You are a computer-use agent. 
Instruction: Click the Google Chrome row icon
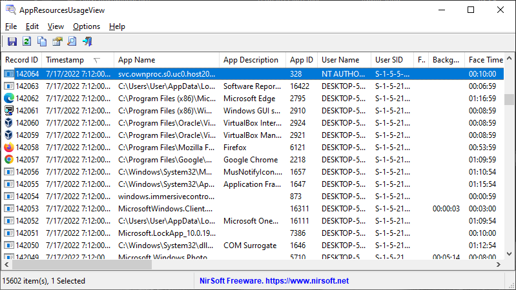[x=9, y=160]
